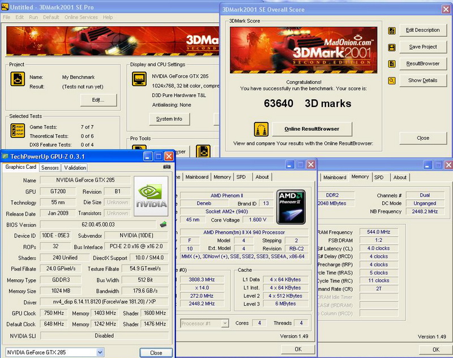The image size is (453, 358).
Task: Open the graphics card selector dropdown in GPU-Z
Action: (100, 352)
